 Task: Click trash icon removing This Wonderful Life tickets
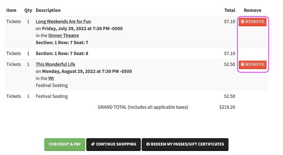point(242,64)
